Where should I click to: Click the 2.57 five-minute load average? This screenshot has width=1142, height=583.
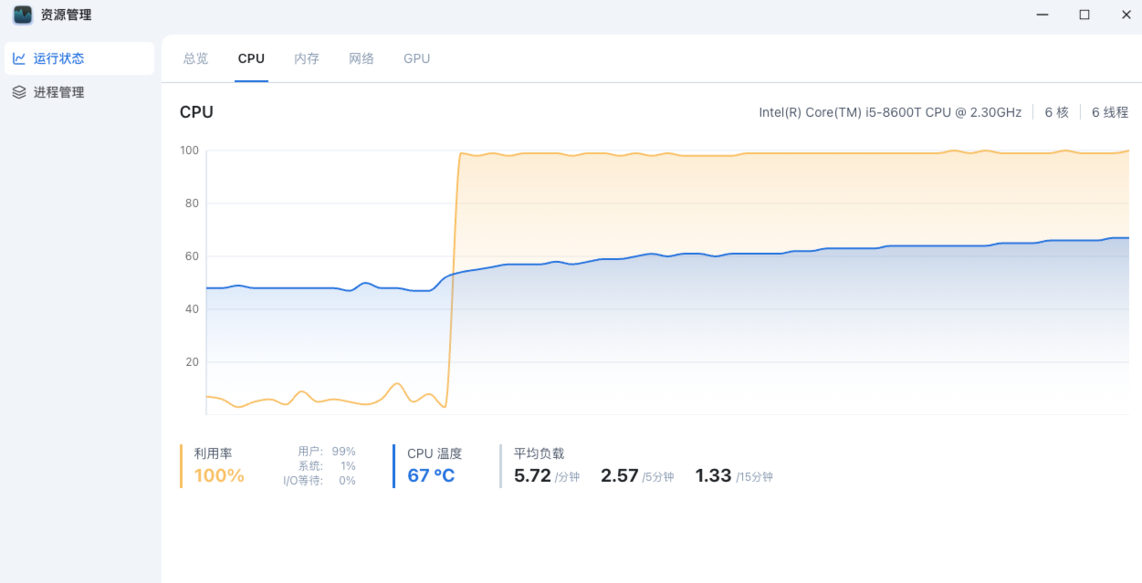(619, 475)
